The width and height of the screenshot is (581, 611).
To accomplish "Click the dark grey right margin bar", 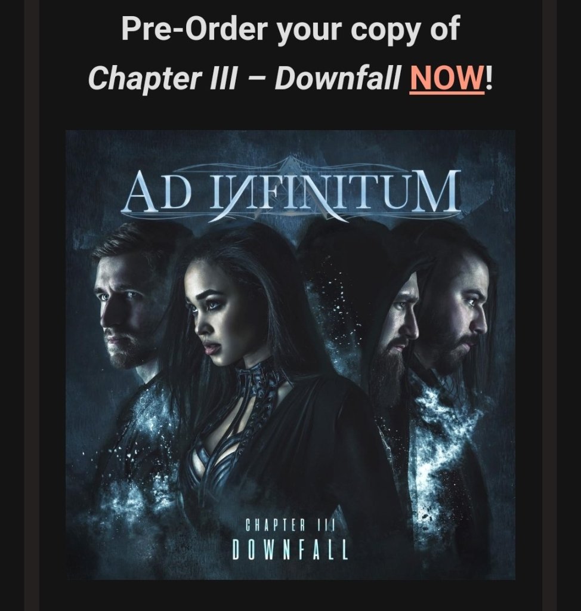I will click(549, 305).
